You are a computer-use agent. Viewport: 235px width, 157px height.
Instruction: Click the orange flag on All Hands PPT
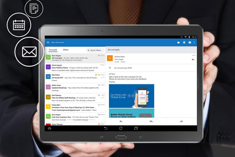pyautogui.click(x=96, y=75)
